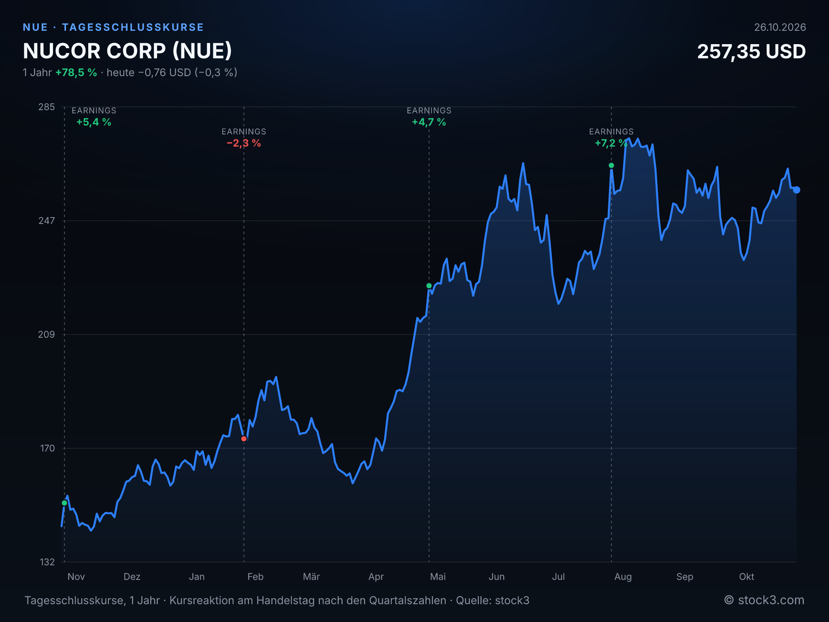The width and height of the screenshot is (829, 622).
Task: Select the +5,4 % earnings reaction label
Action: tap(94, 122)
